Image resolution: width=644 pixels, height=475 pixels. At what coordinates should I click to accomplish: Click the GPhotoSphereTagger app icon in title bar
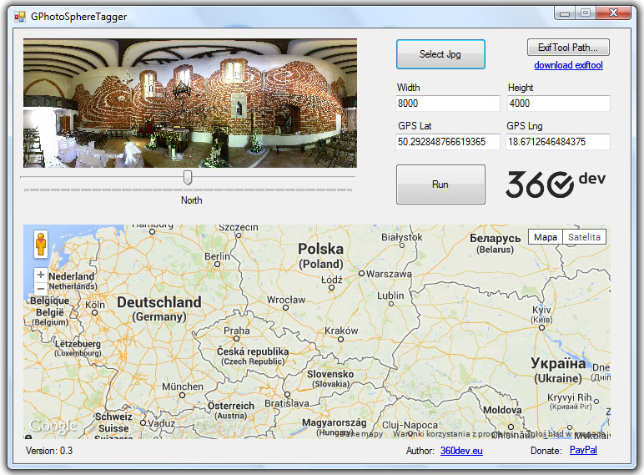pyautogui.click(x=20, y=17)
